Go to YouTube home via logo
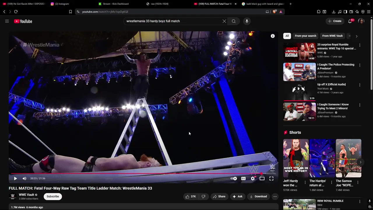Image resolution: width=373 pixels, height=210 pixels. 23,21
